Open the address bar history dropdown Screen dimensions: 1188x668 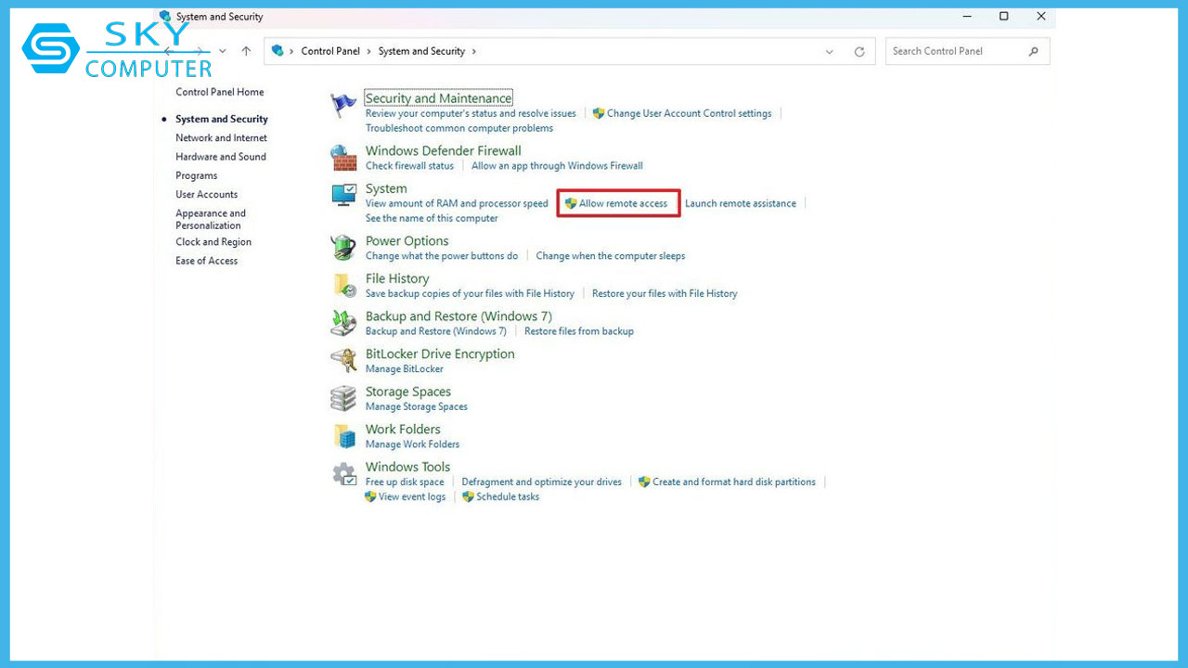pyautogui.click(x=829, y=52)
